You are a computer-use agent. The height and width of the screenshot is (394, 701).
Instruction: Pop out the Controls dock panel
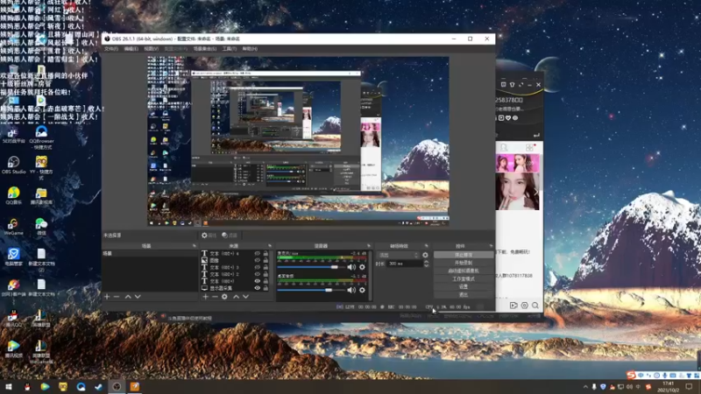coord(491,246)
